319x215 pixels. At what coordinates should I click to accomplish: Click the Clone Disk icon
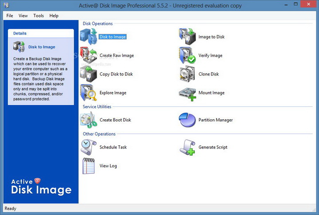(187, 74)
